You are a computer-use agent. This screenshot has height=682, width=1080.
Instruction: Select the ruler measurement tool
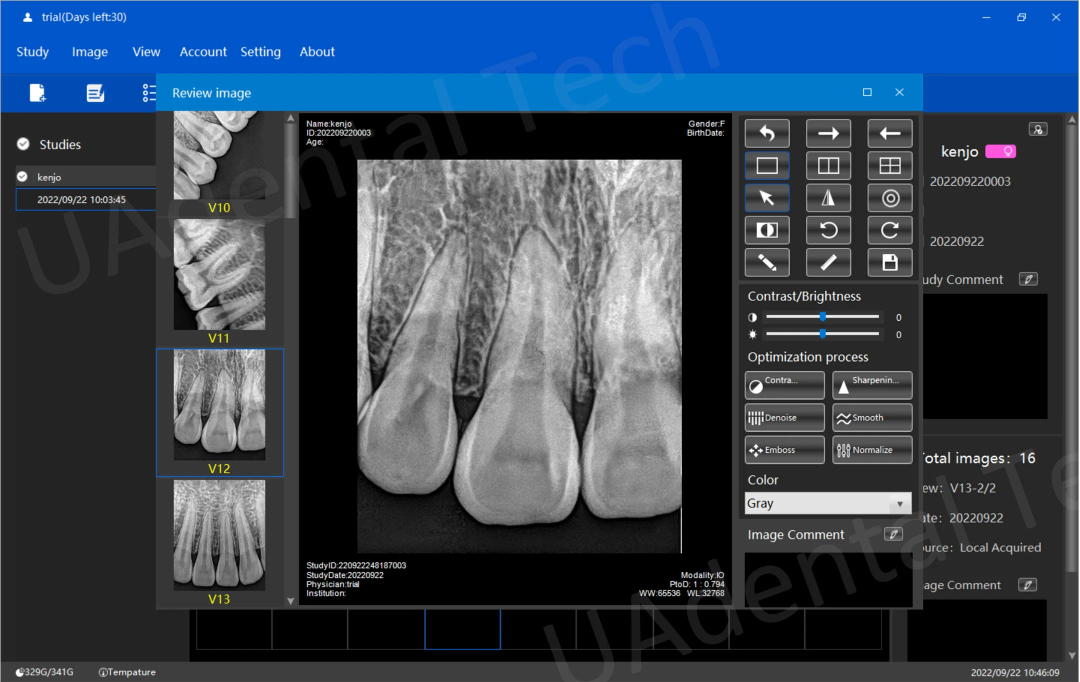pyautogui.click(x=828, y=262)
